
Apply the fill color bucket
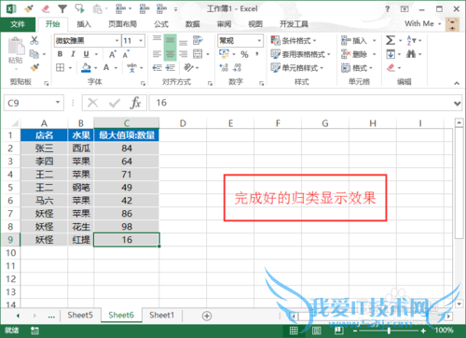click(86, 67)
